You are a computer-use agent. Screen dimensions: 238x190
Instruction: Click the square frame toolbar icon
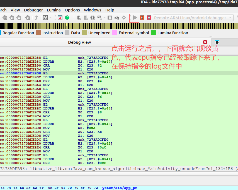[110, 18]
